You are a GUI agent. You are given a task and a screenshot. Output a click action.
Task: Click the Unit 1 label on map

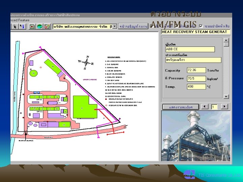[x=39, y=112]
